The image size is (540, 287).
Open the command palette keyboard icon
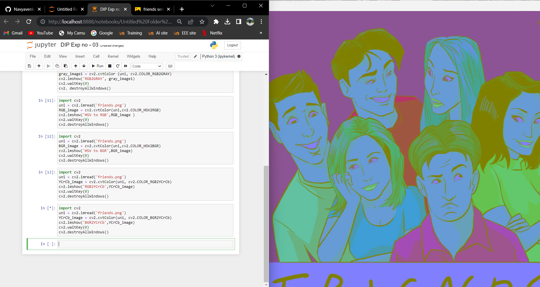170,66
